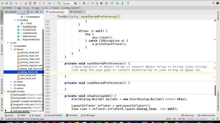Viewport: 220px width, 123px height.
Task: Click the Save All toolbar icon
Action: [7, 3]
